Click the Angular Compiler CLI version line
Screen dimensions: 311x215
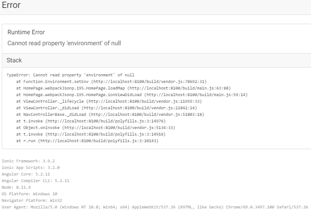pos(35,180)
